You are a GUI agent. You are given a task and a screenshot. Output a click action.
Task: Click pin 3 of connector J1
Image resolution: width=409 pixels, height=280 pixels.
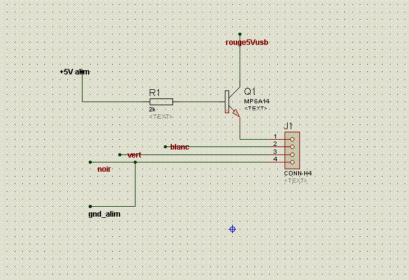[292, 154]
